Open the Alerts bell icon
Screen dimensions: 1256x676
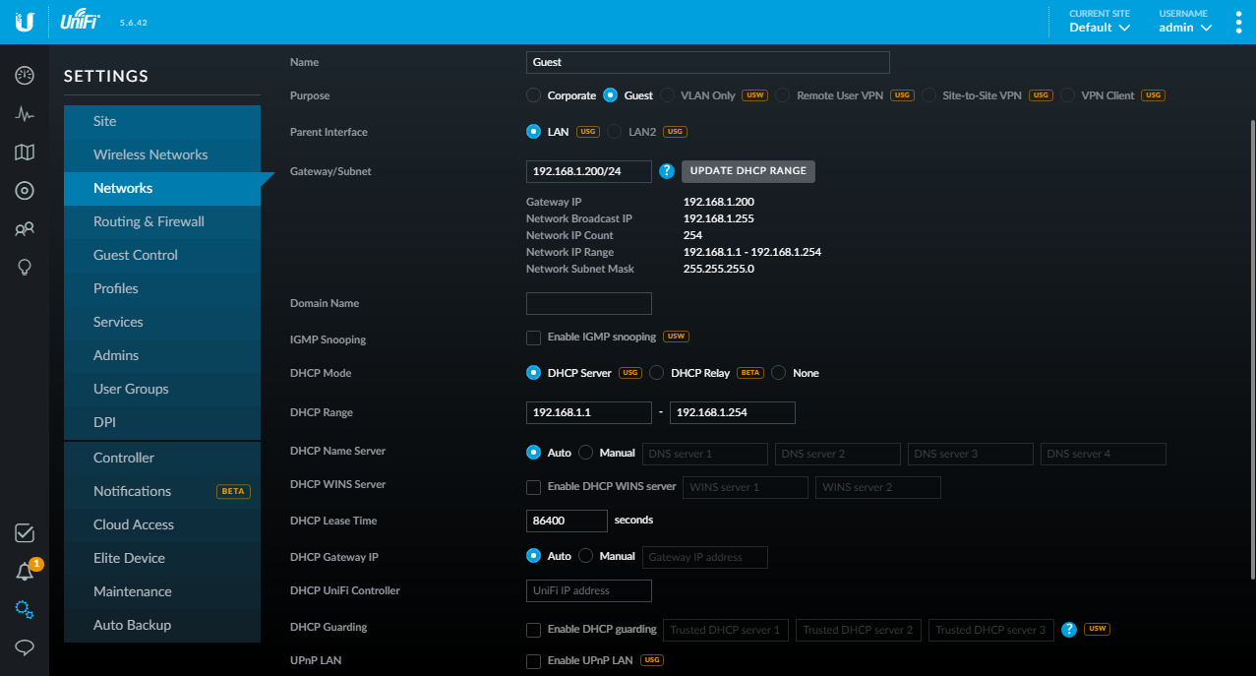(25, 572)
